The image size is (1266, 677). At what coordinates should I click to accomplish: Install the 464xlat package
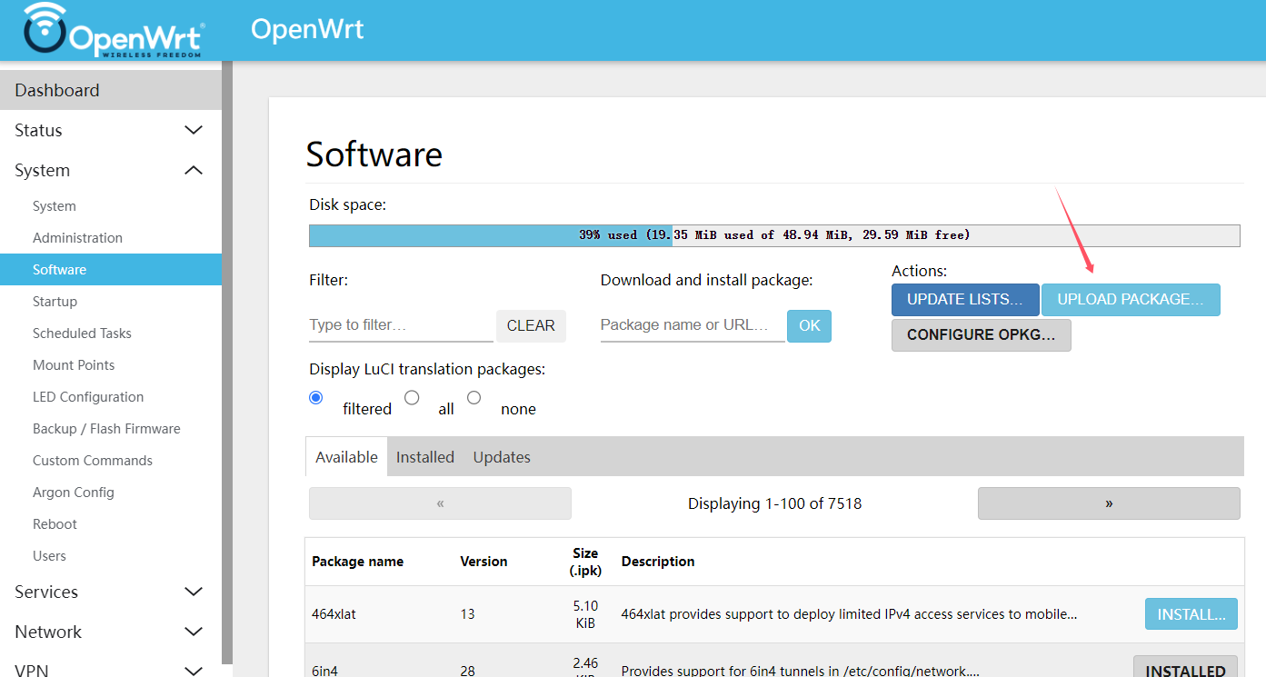1191,614
